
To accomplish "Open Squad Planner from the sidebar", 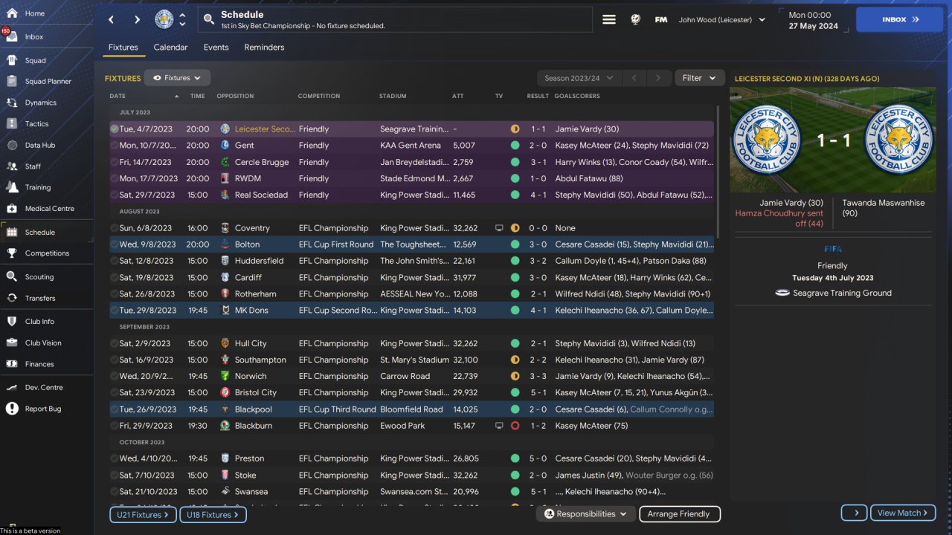I will (x=47, y=81).
